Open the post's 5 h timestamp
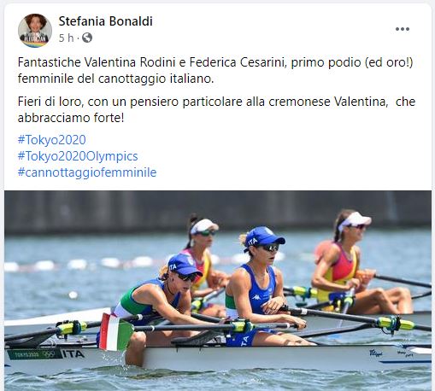 click(66, 38)
